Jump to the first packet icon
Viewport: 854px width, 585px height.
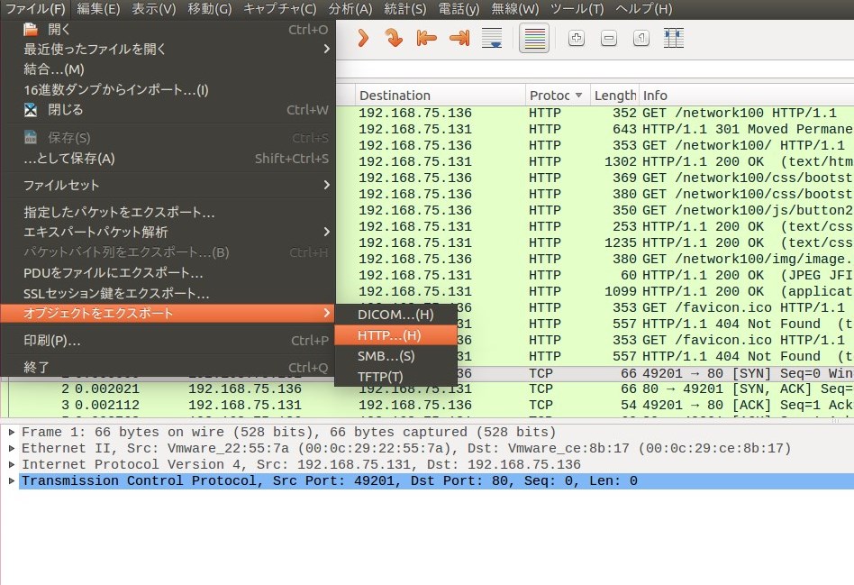pos(425,38)
